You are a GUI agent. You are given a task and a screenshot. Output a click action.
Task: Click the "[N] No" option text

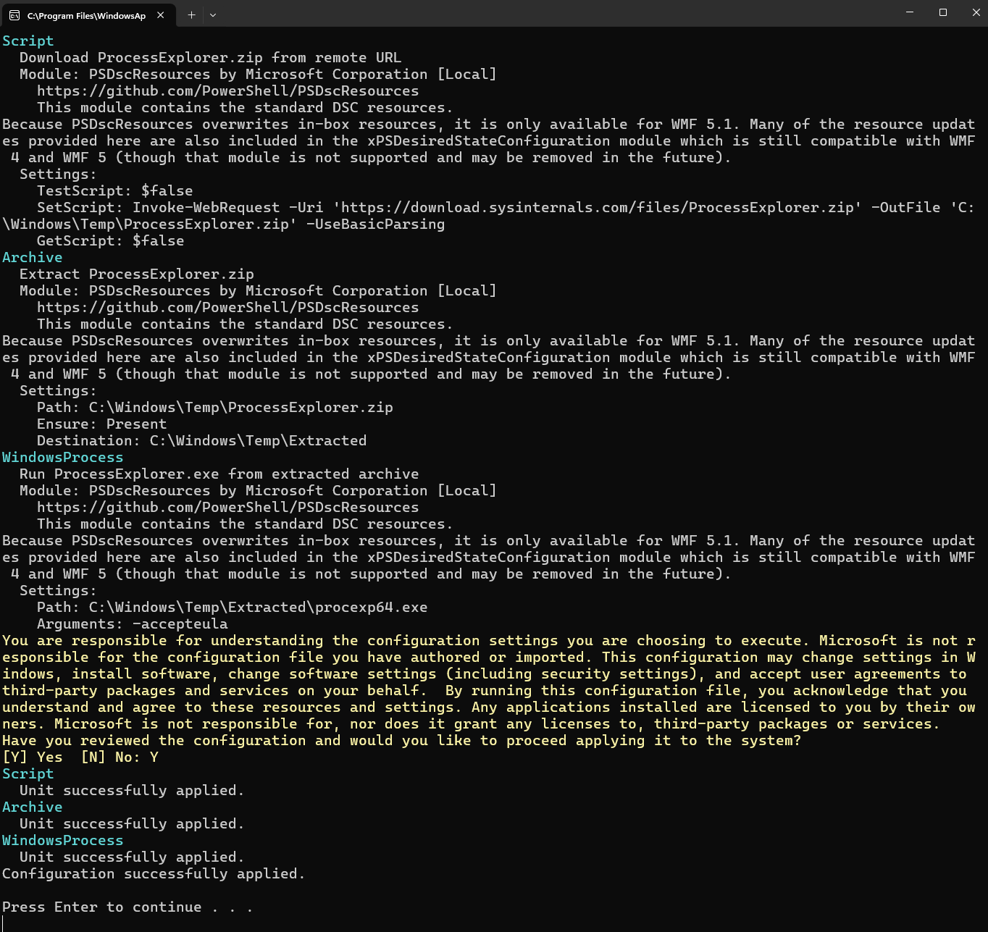109,757
